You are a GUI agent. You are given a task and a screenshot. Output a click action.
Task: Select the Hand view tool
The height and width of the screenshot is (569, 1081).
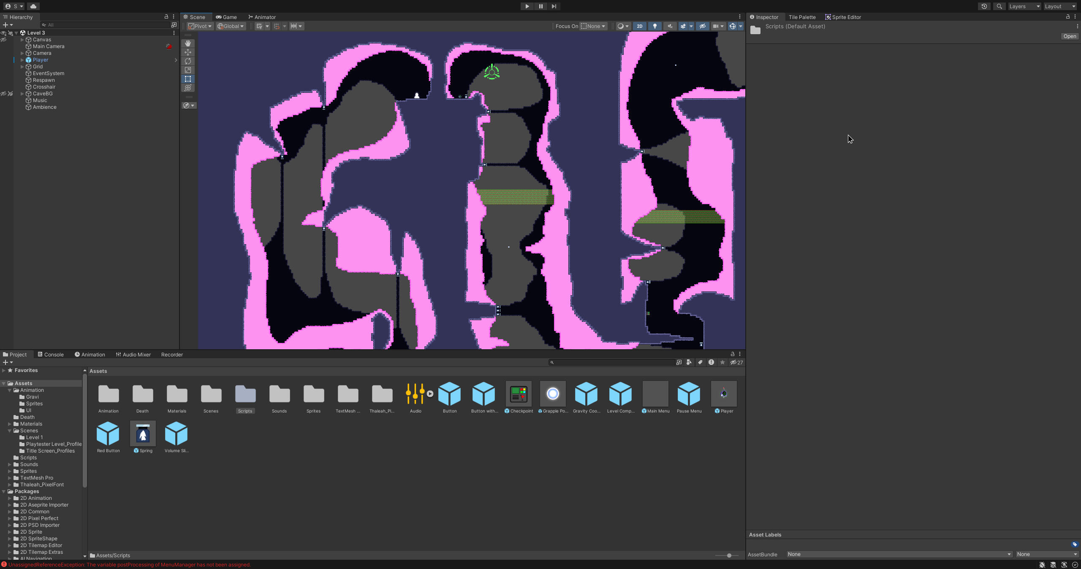(x=188, y=43)
